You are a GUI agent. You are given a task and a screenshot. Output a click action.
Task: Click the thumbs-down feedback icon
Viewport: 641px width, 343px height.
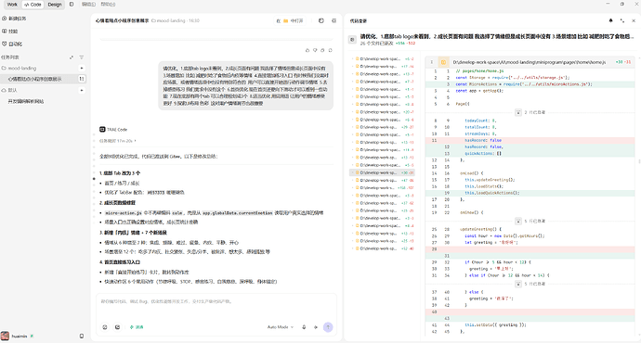pyautogui.click(x=315, y=50)
